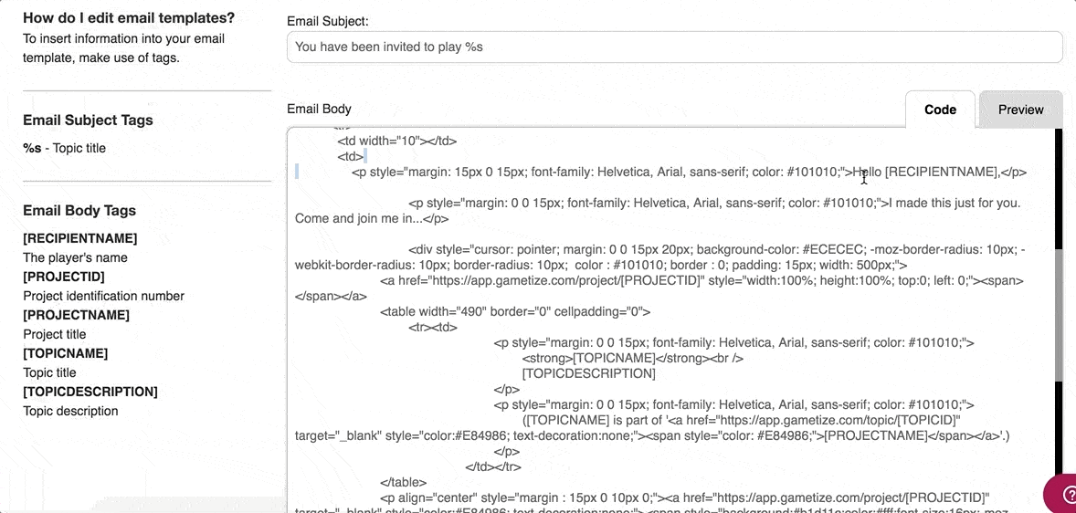Click the 'Email Body Tags' heading
Image resolution: width=1076 pixels, height=513 pixels.
point(79,211)
